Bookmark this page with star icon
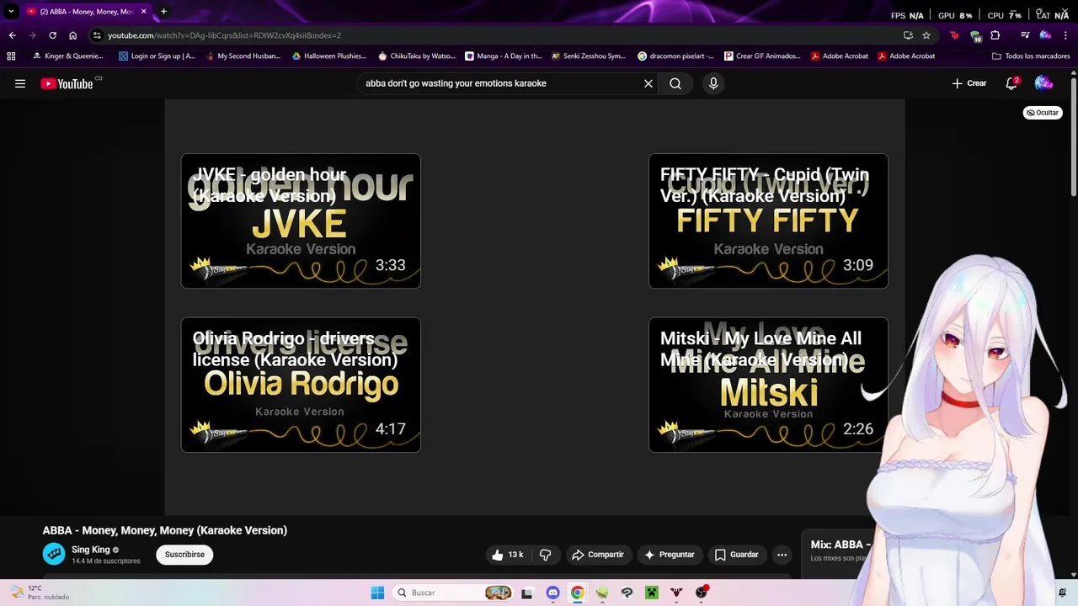Screen dimensions: 1078x606 pos(926,35)
